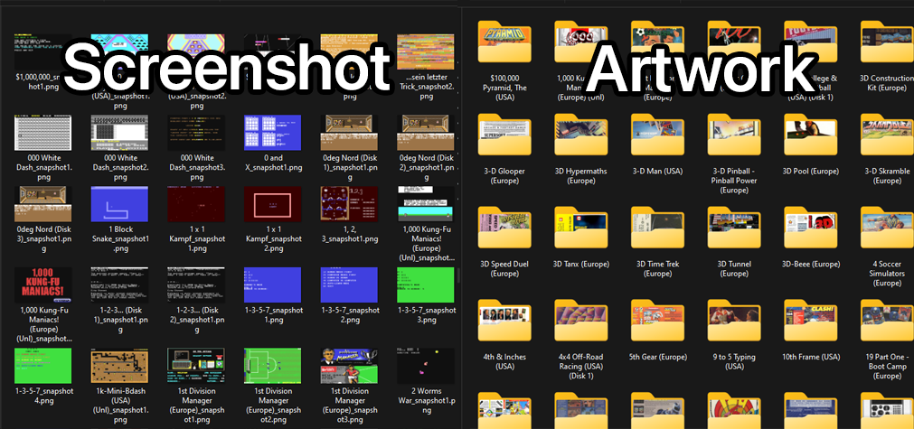914x429 pixels.
Task: Click the 1-3-5-7_snapshot4.png file name
Action: [42, 396]
